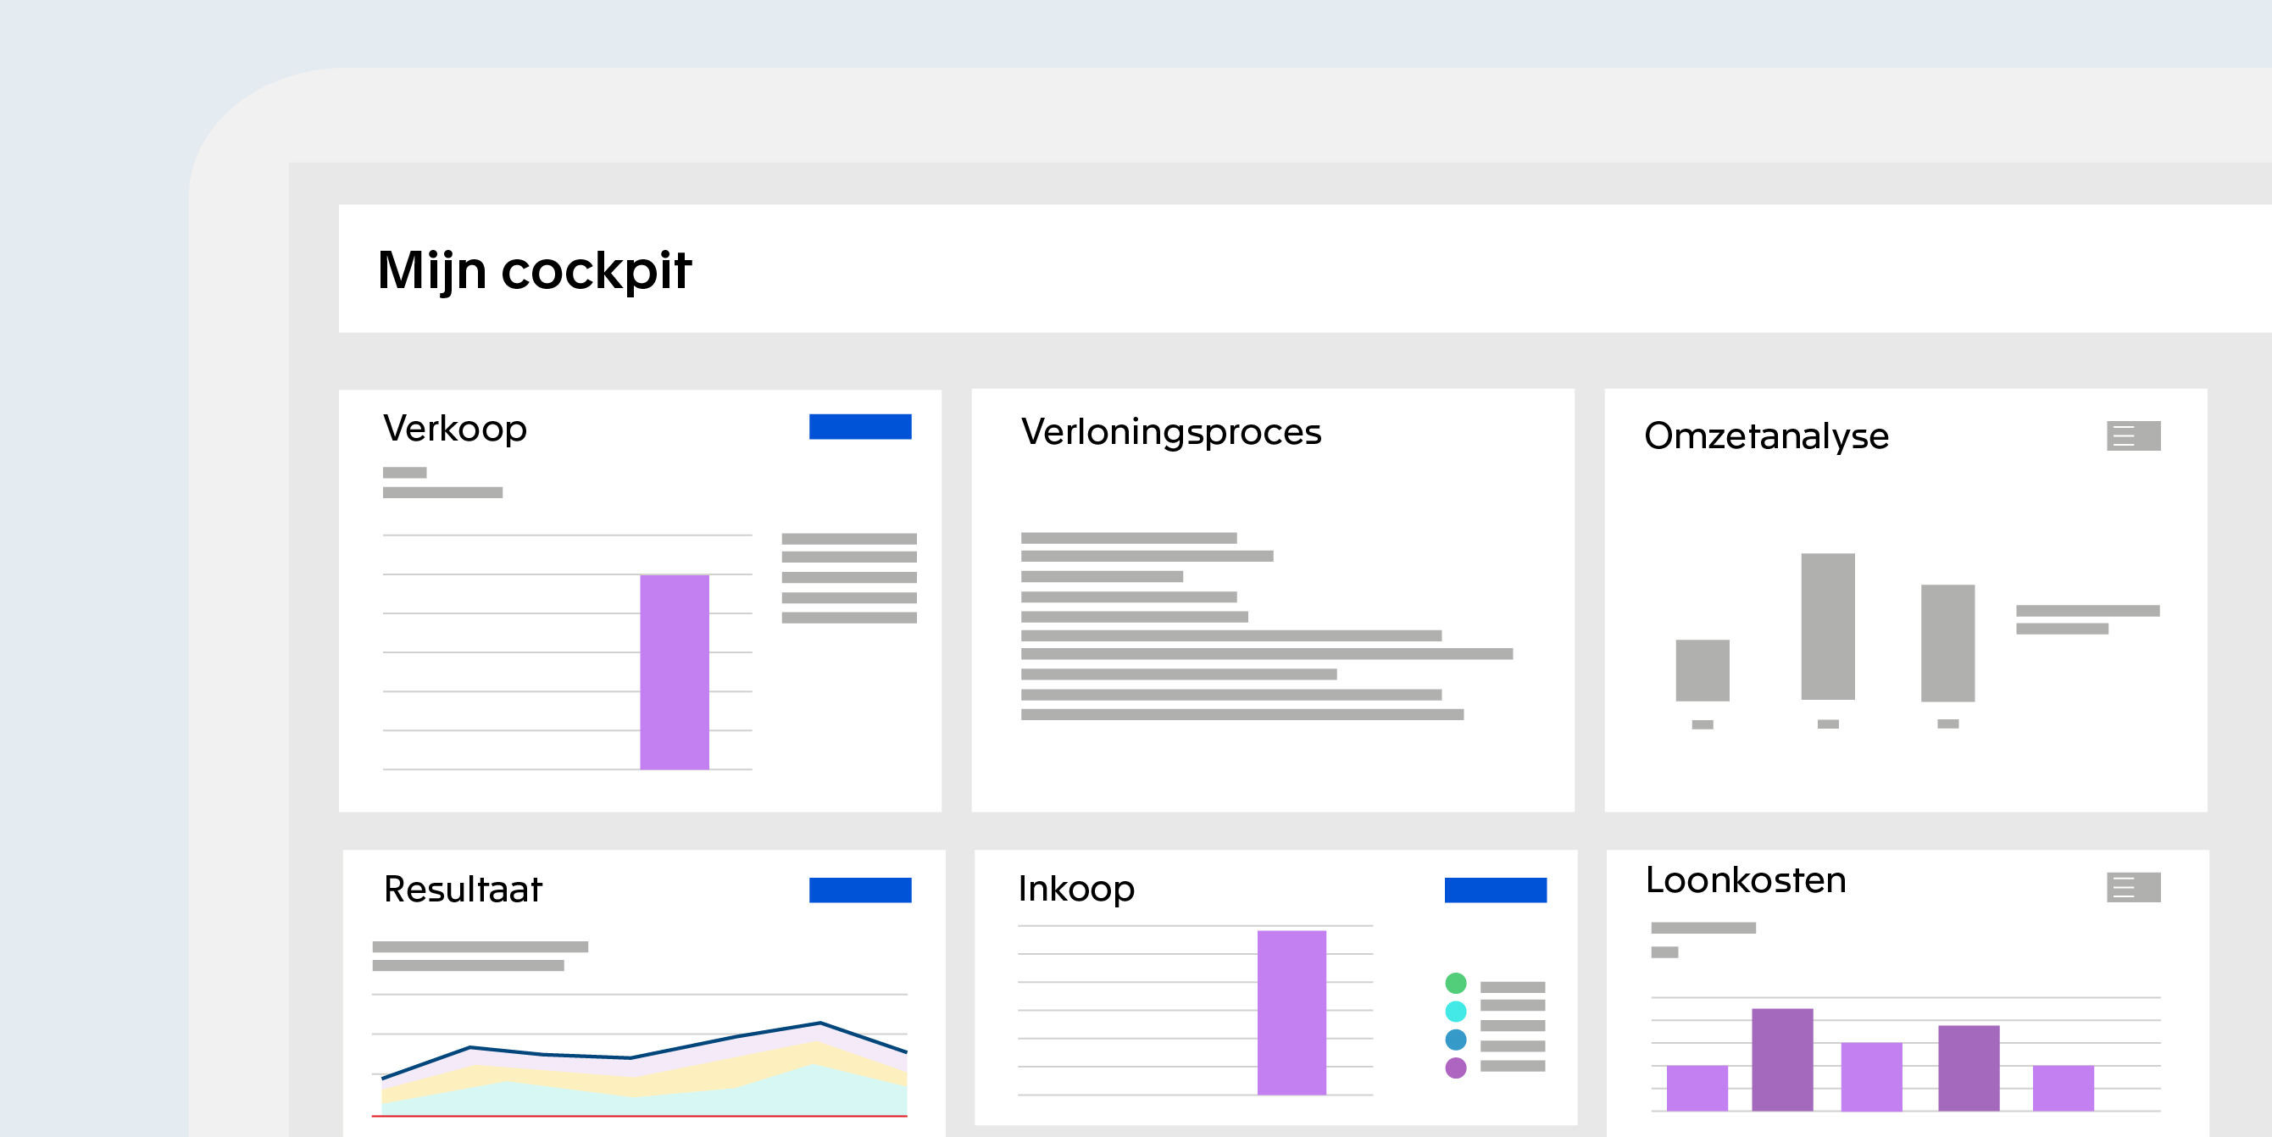The height and width of the screenshot is (1137, 2272).
Task: Click the shortest grey bar in Omzetanalyse
Action: pyautogui.click(x=1703, y=670)
